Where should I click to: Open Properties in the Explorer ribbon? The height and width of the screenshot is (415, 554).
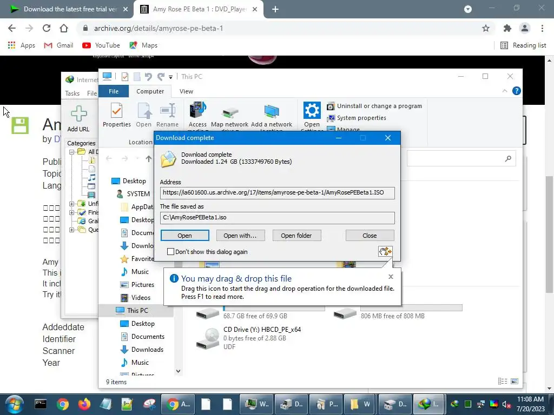coord(117,115)
